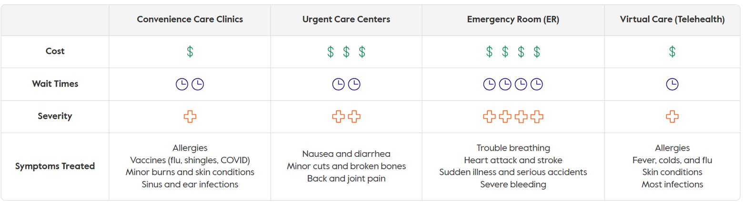
Task: Select the Emergency Room (ER) column header
Action: click(x=513, y=19)
